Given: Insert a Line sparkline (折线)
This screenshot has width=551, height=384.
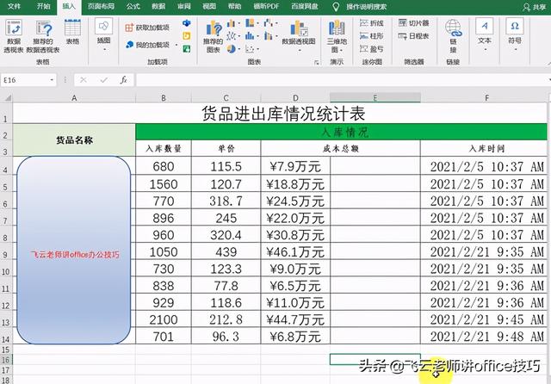Looking at the screenshot, I should (x=372, y=23).
